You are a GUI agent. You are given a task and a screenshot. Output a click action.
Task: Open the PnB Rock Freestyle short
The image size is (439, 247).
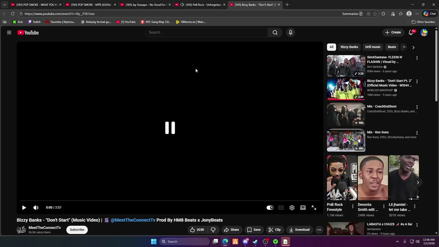[342, 178]
